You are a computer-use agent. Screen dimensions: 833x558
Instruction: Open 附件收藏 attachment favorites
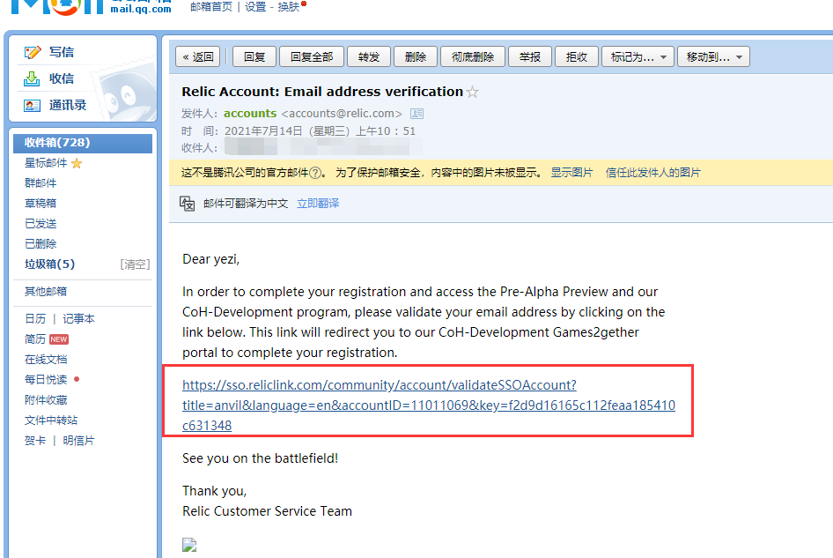pyautogui.click(x=46, y=399)
